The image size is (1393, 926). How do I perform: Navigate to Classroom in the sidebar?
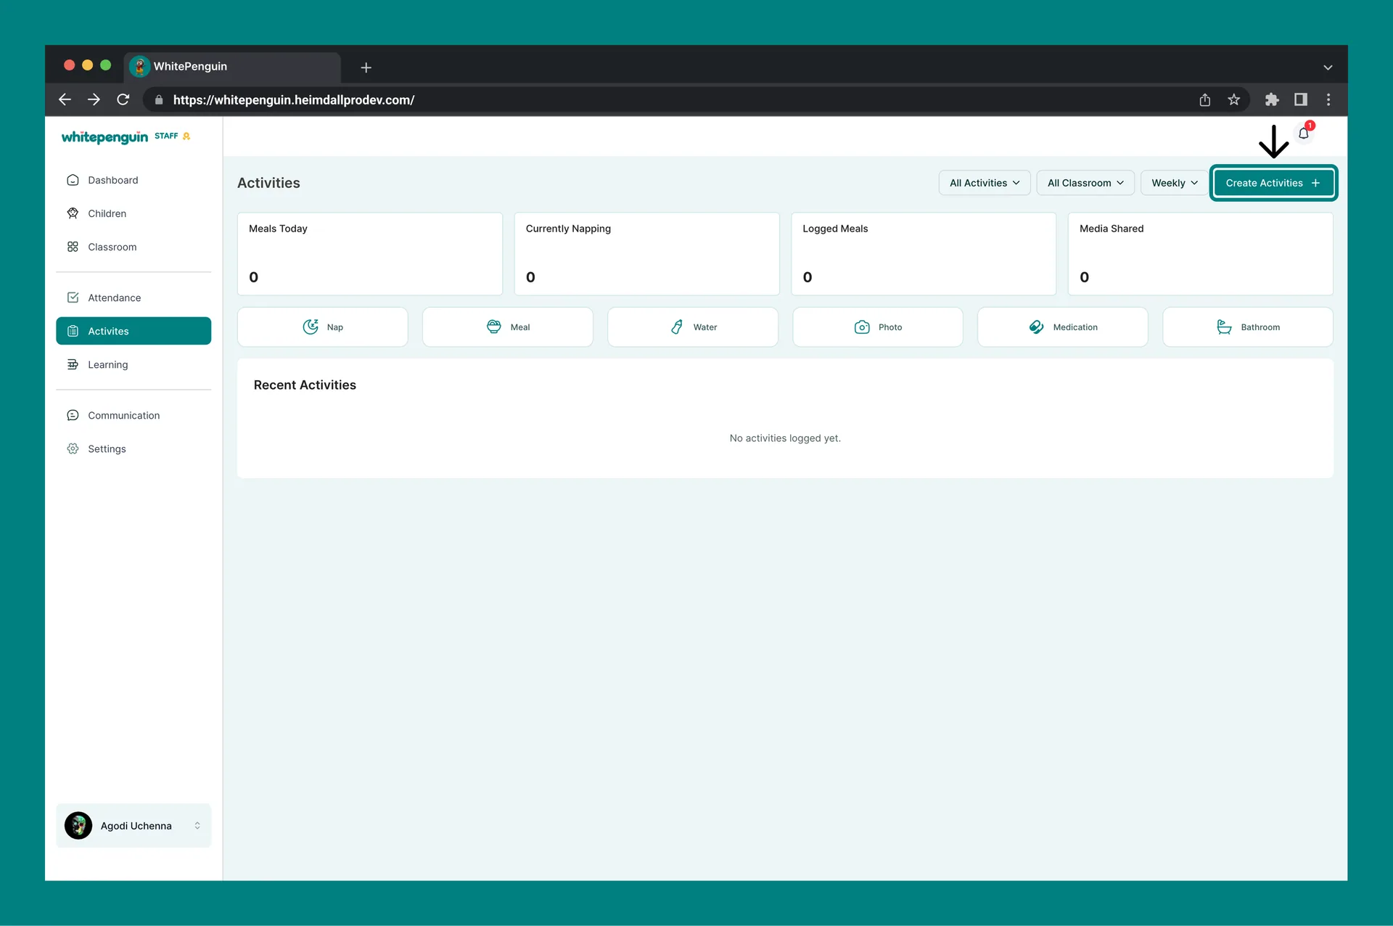pos(133,247)
